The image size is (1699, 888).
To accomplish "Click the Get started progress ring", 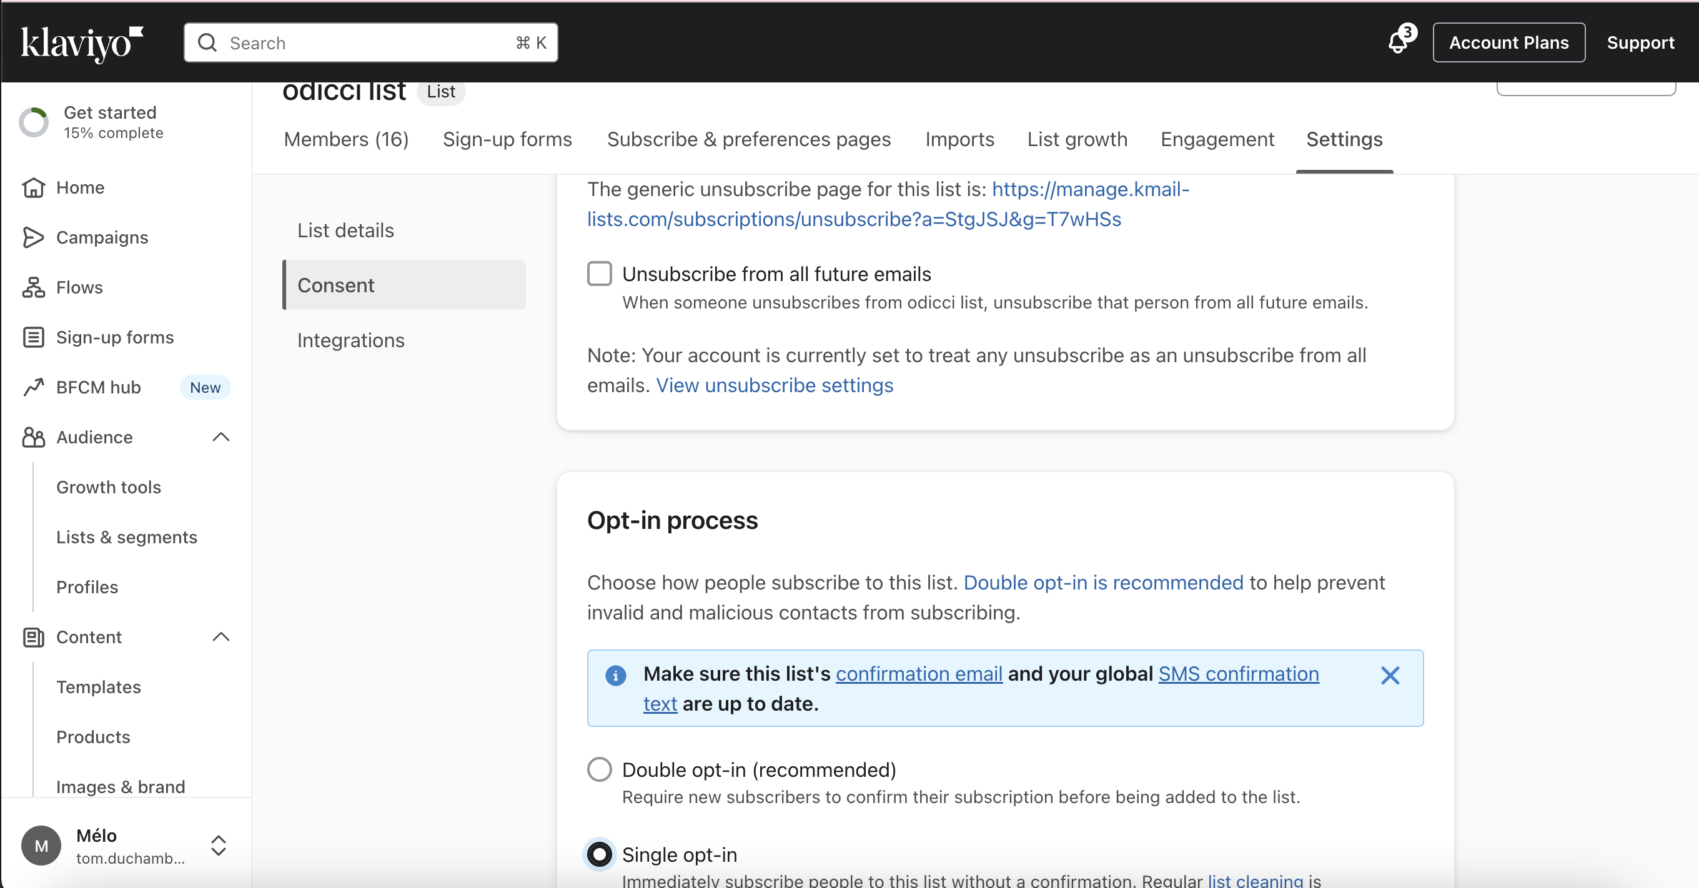I will pos(34,122).
